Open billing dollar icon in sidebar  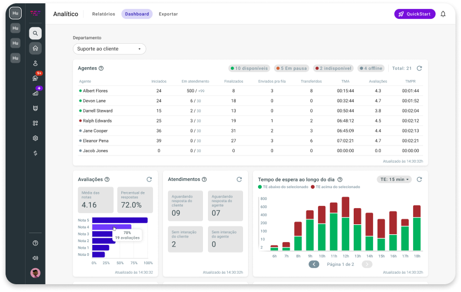point(35,153)
